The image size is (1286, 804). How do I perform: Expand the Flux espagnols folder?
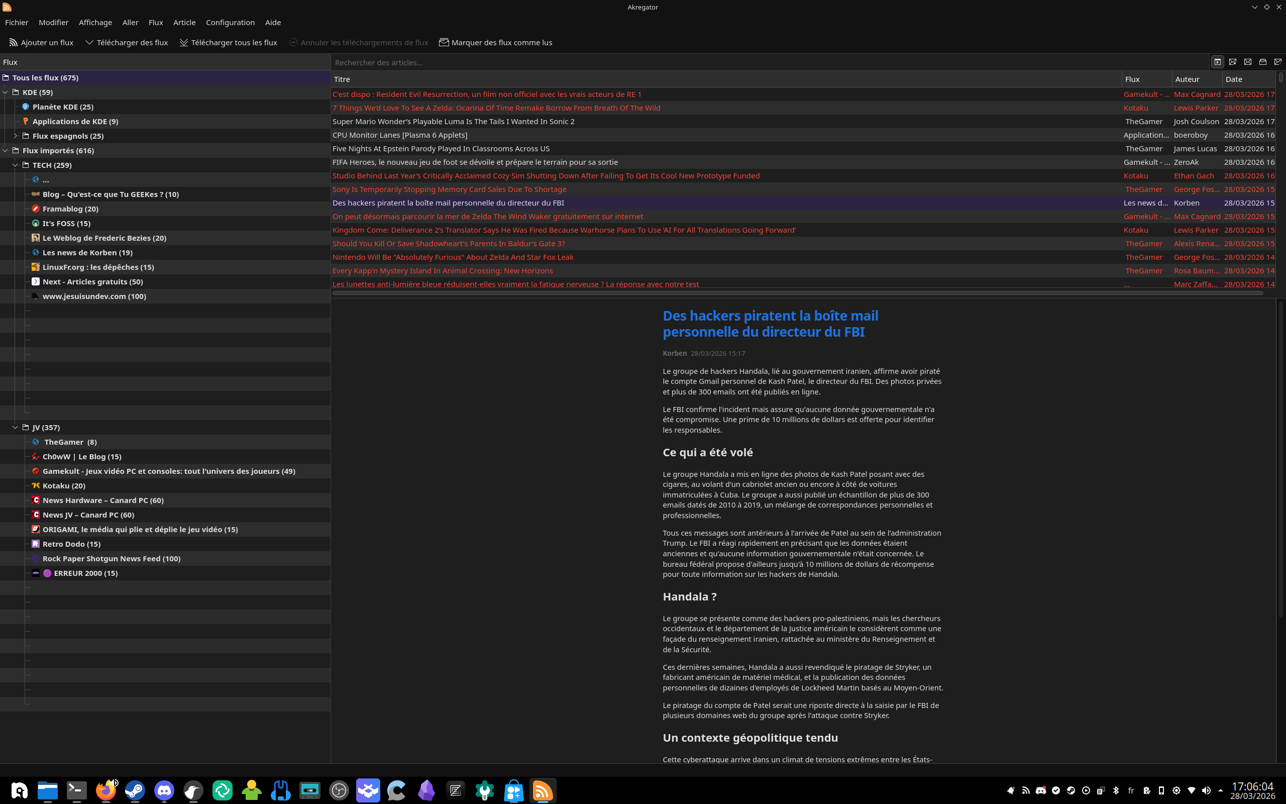pos(16,136)
